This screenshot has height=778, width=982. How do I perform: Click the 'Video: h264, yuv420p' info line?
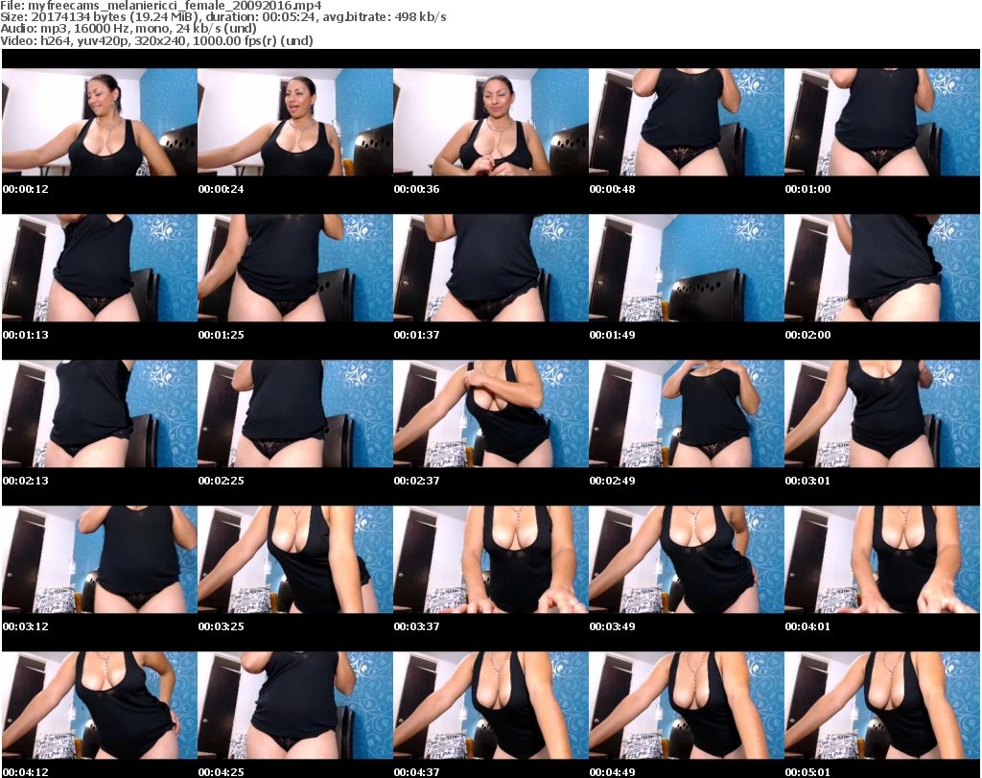(156, 40)
